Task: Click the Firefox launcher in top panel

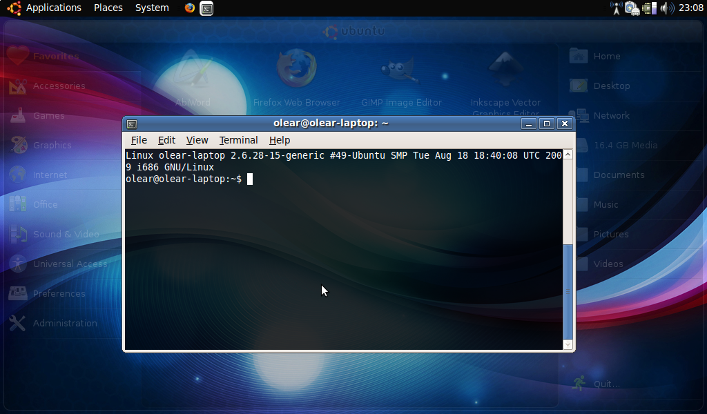Action: click(x=190, y=8)
